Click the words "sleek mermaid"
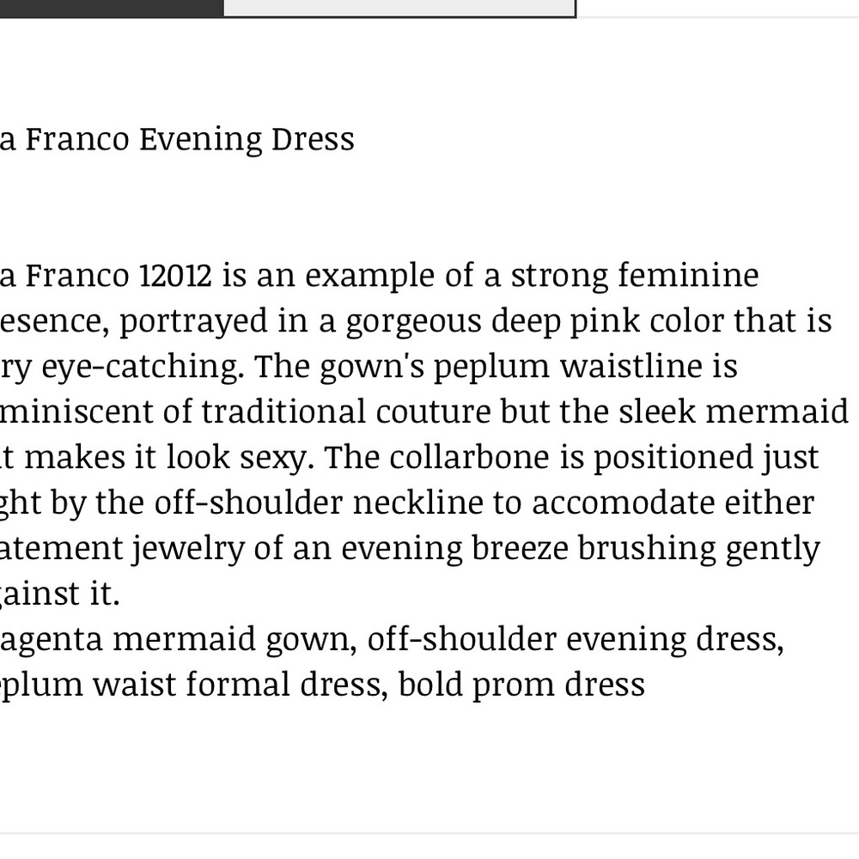Viewport: 859px width, 859px height. [x=734, y=411]
